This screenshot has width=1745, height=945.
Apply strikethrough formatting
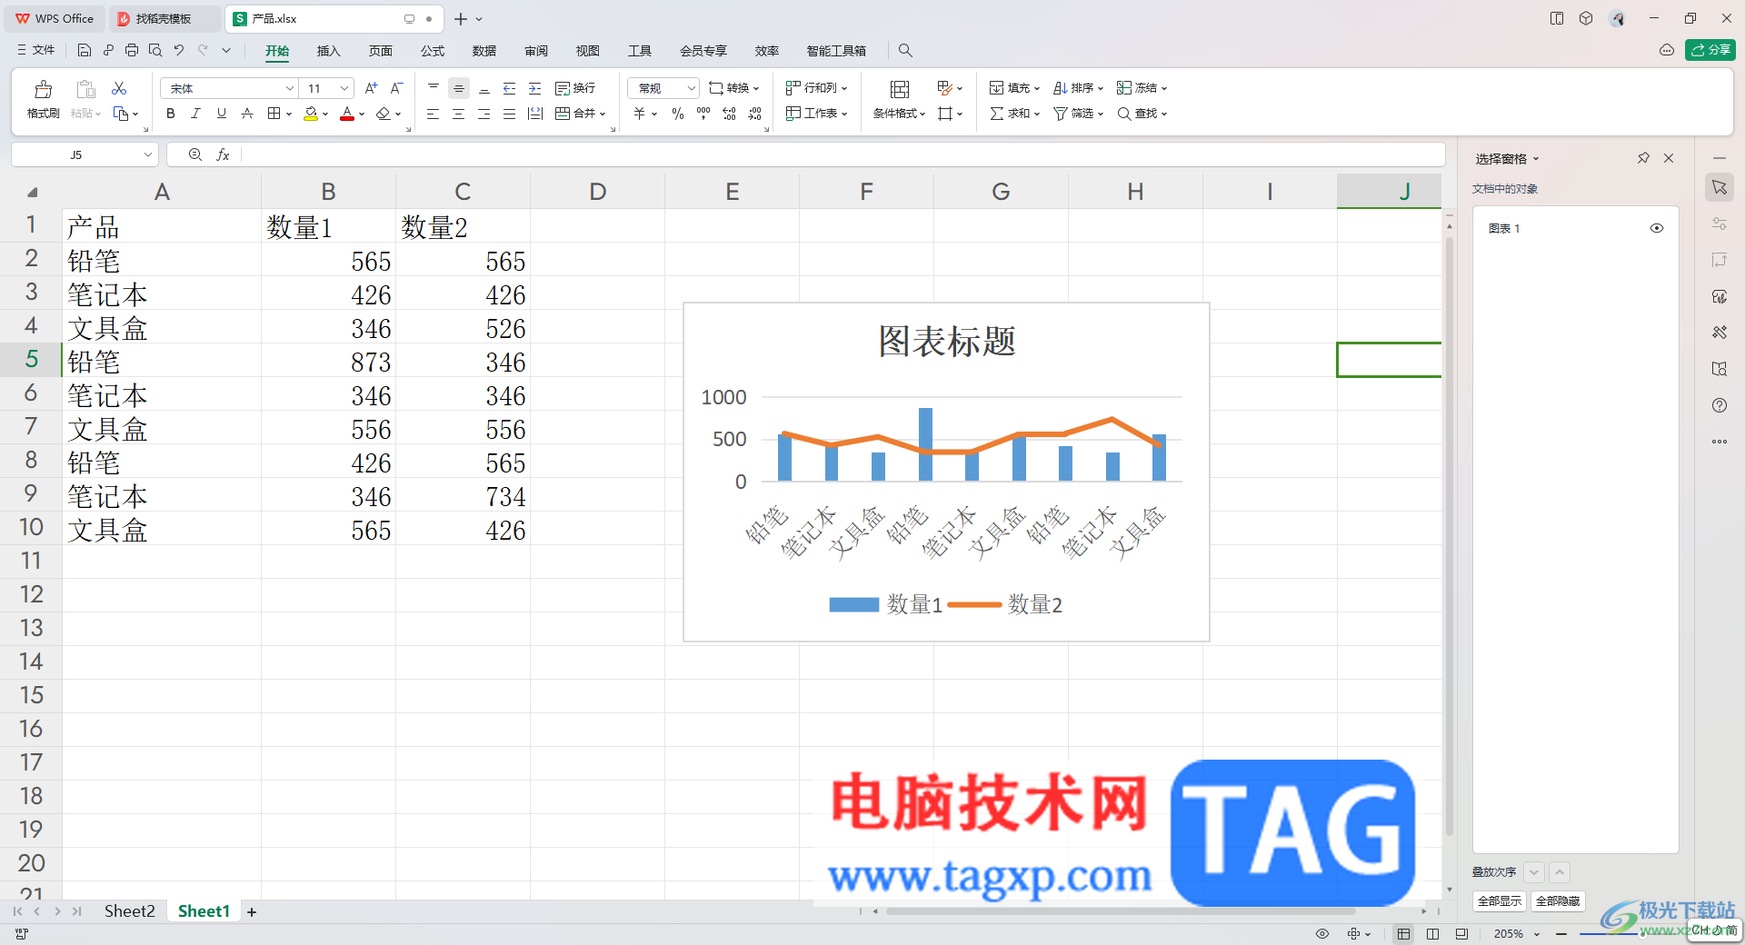point(247,114)
